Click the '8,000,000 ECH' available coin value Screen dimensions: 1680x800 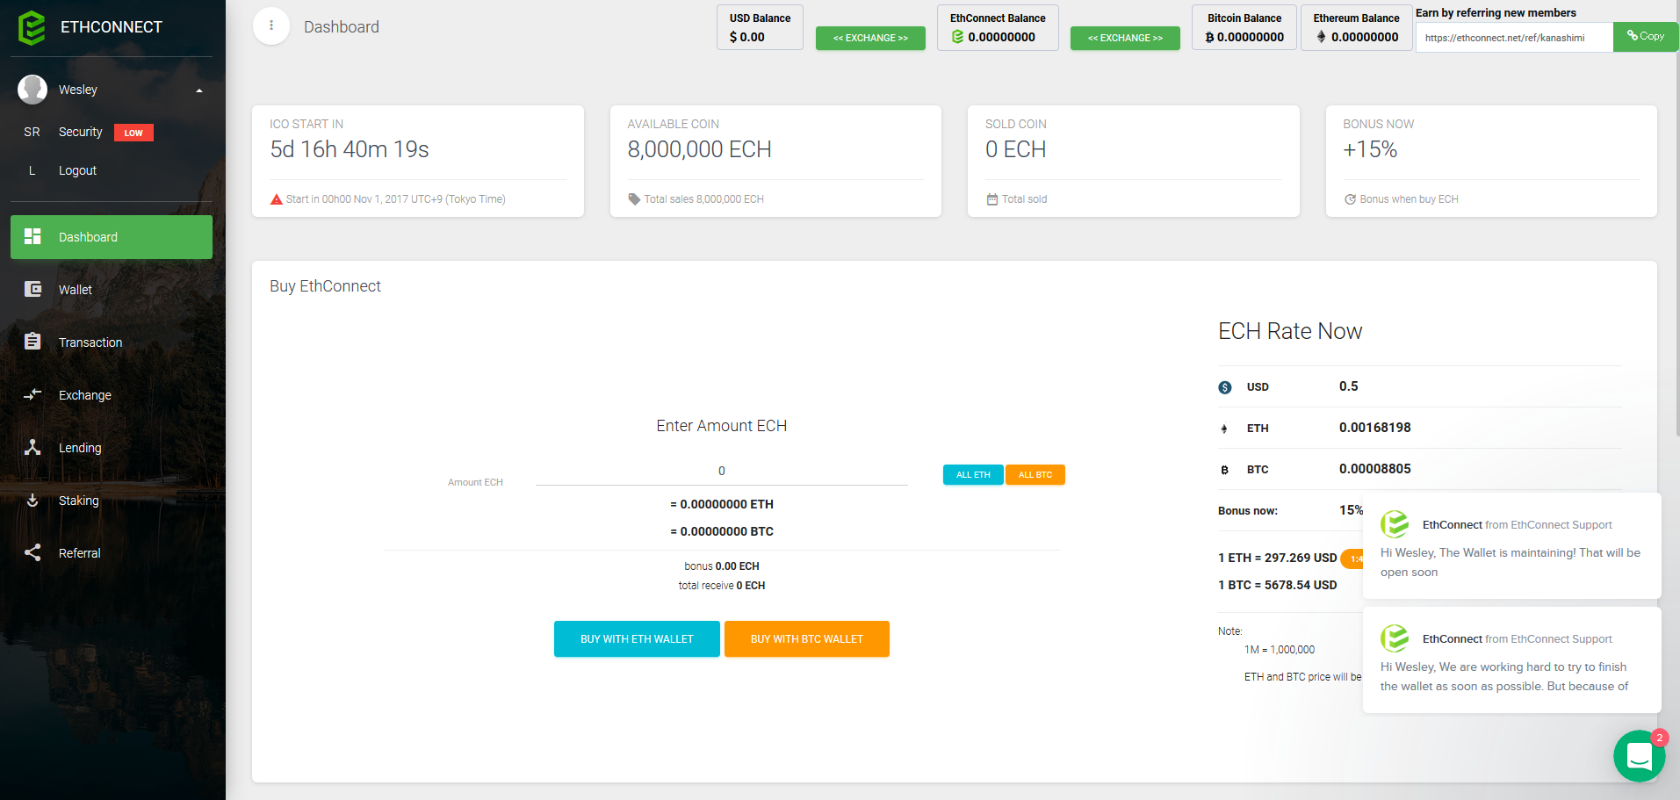[699, 149]
